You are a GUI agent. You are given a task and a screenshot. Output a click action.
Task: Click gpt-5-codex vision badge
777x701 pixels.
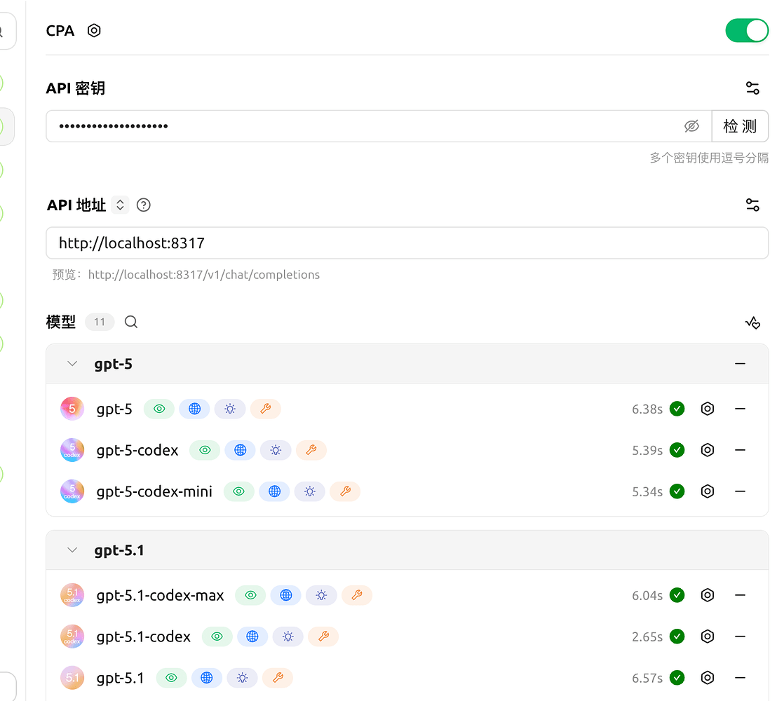[205, 450]
